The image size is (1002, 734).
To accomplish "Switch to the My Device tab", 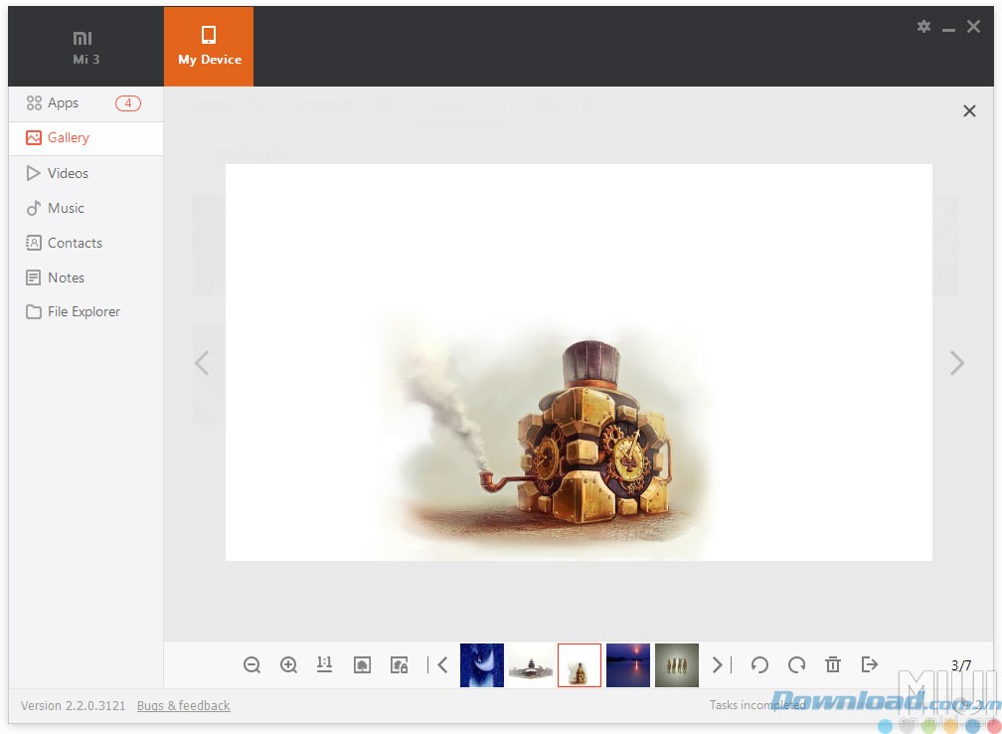I will (209, 46).
